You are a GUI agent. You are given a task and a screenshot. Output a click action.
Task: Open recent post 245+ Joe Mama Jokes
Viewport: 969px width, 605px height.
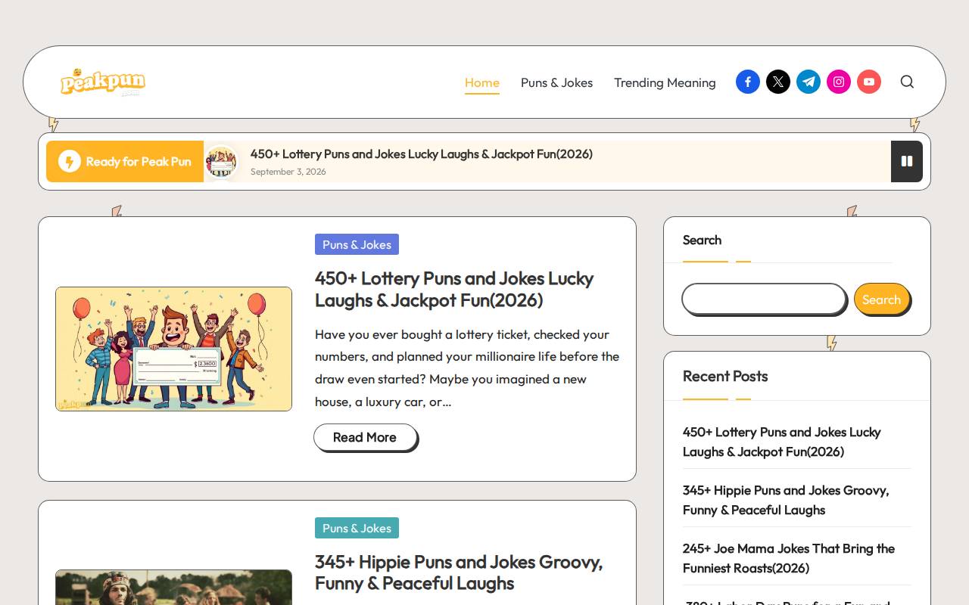(789, 558)
